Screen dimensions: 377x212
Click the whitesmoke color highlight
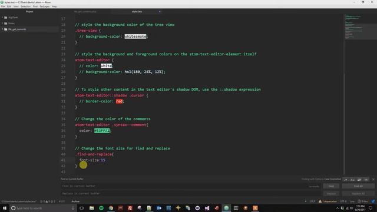point(135,37)
